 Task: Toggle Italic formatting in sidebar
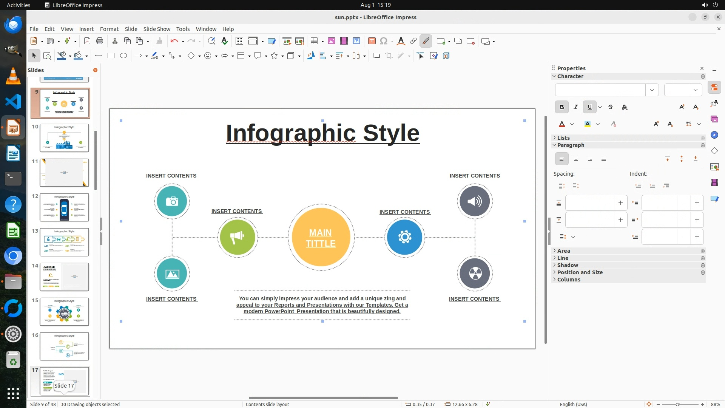coord(575,107)
